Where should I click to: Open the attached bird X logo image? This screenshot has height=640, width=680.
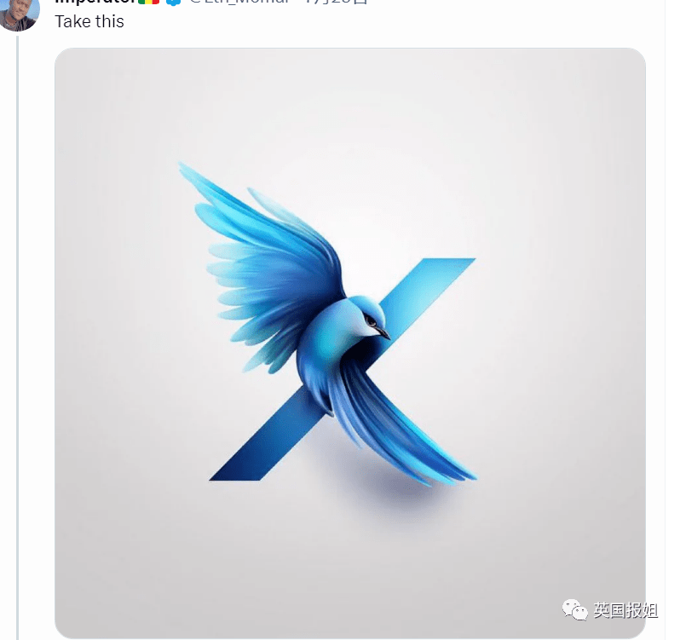click(x=350, y=343)
